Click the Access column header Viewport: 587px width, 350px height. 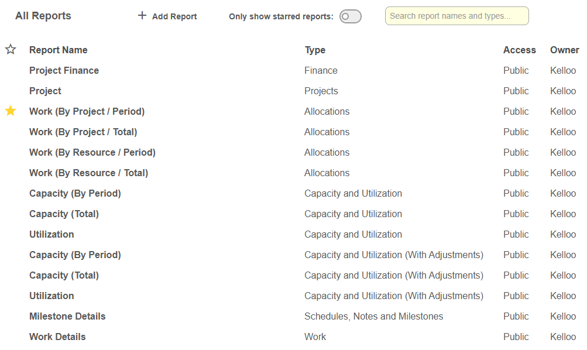(x=519, y=50)
